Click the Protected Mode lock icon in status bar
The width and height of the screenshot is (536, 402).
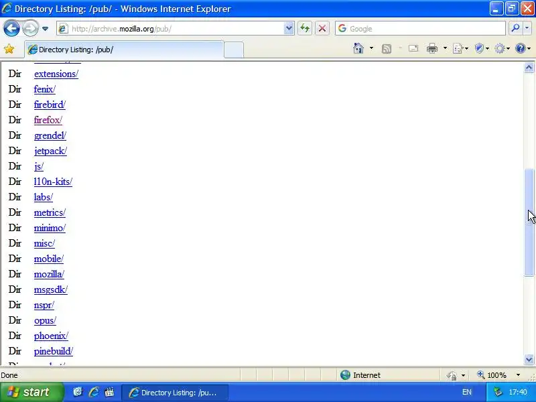click(x=452, y=375)
